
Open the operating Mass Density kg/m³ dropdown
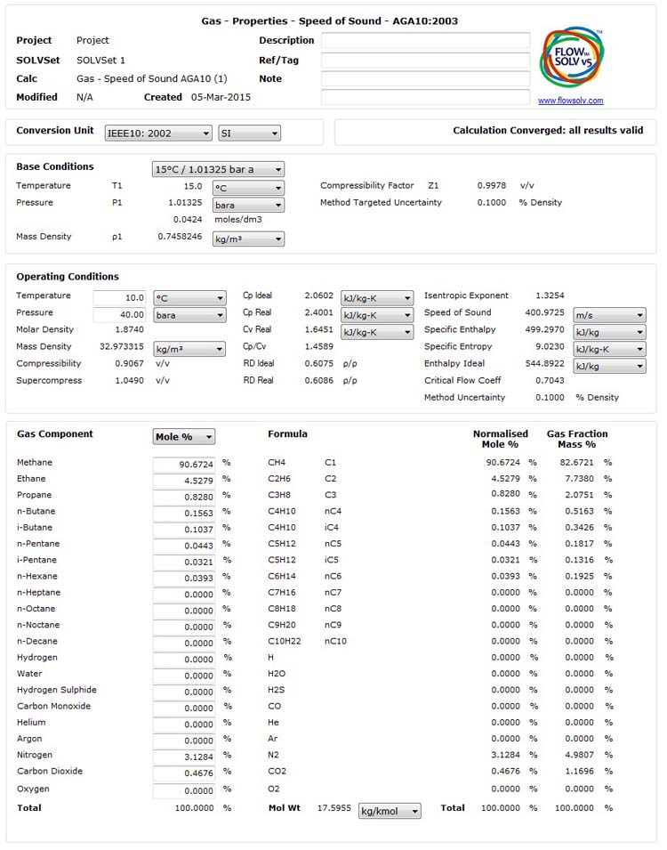(189, 349)
